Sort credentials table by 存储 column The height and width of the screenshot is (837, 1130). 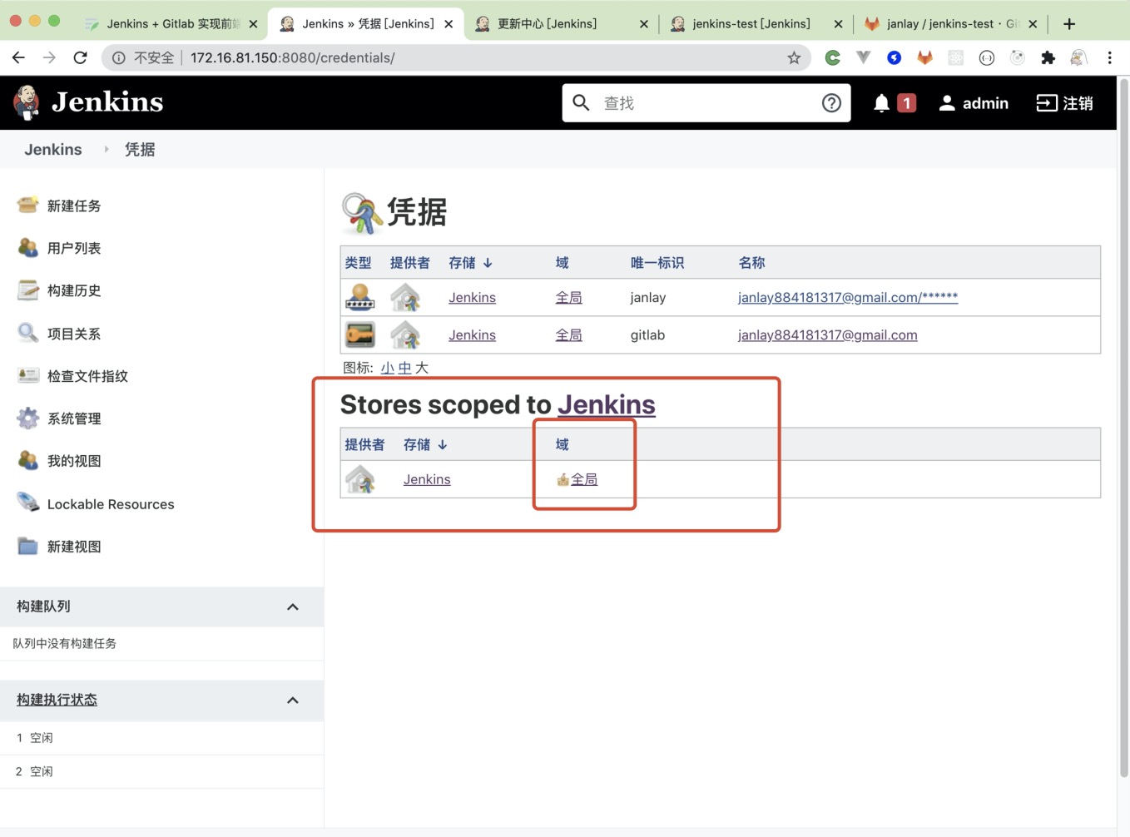tap(470, 263)
